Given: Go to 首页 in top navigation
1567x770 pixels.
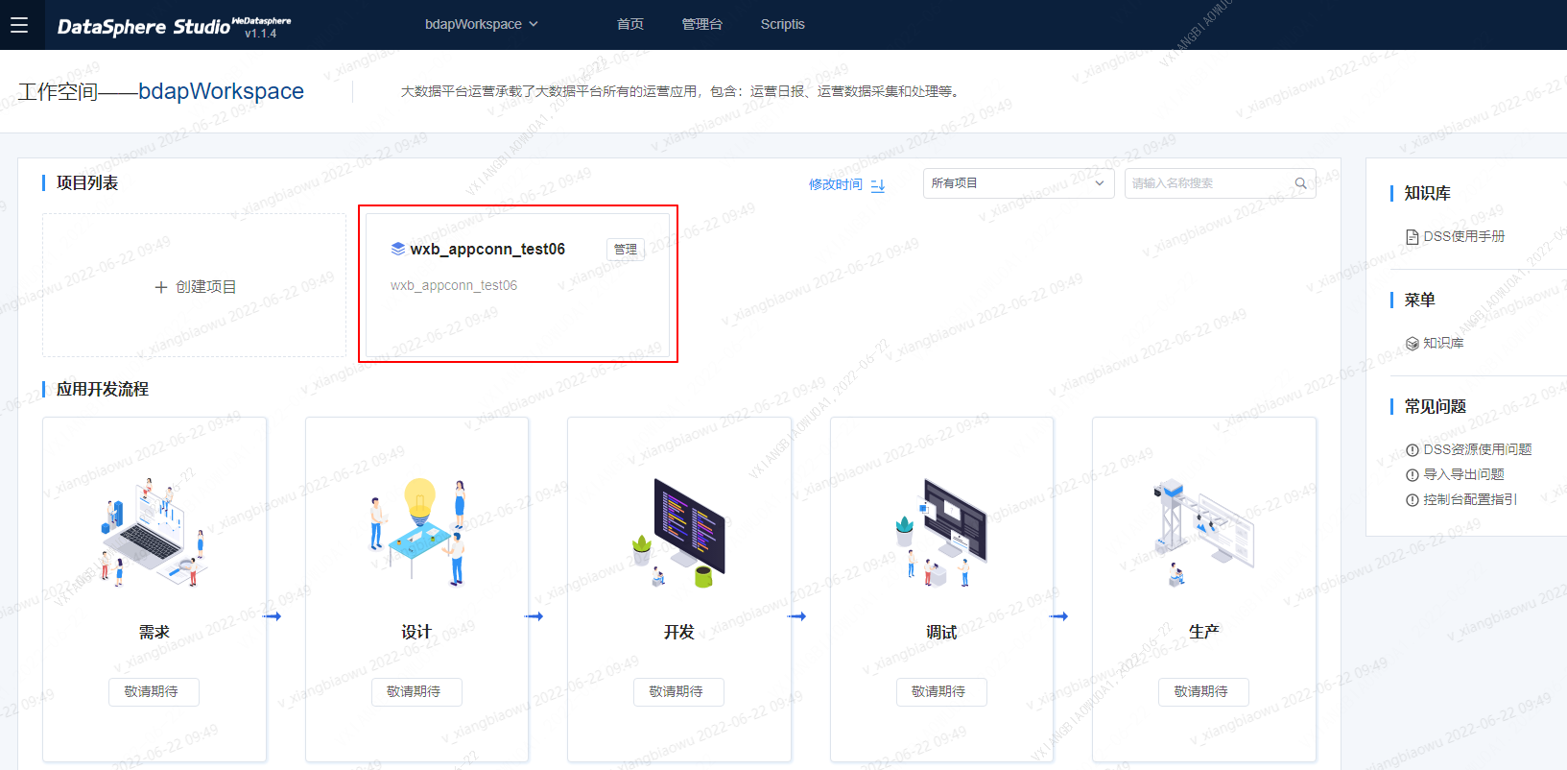Looking at the screenshot, I should 630,24.
